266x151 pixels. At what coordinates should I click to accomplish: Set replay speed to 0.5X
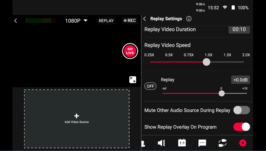[x=169, y=55]
